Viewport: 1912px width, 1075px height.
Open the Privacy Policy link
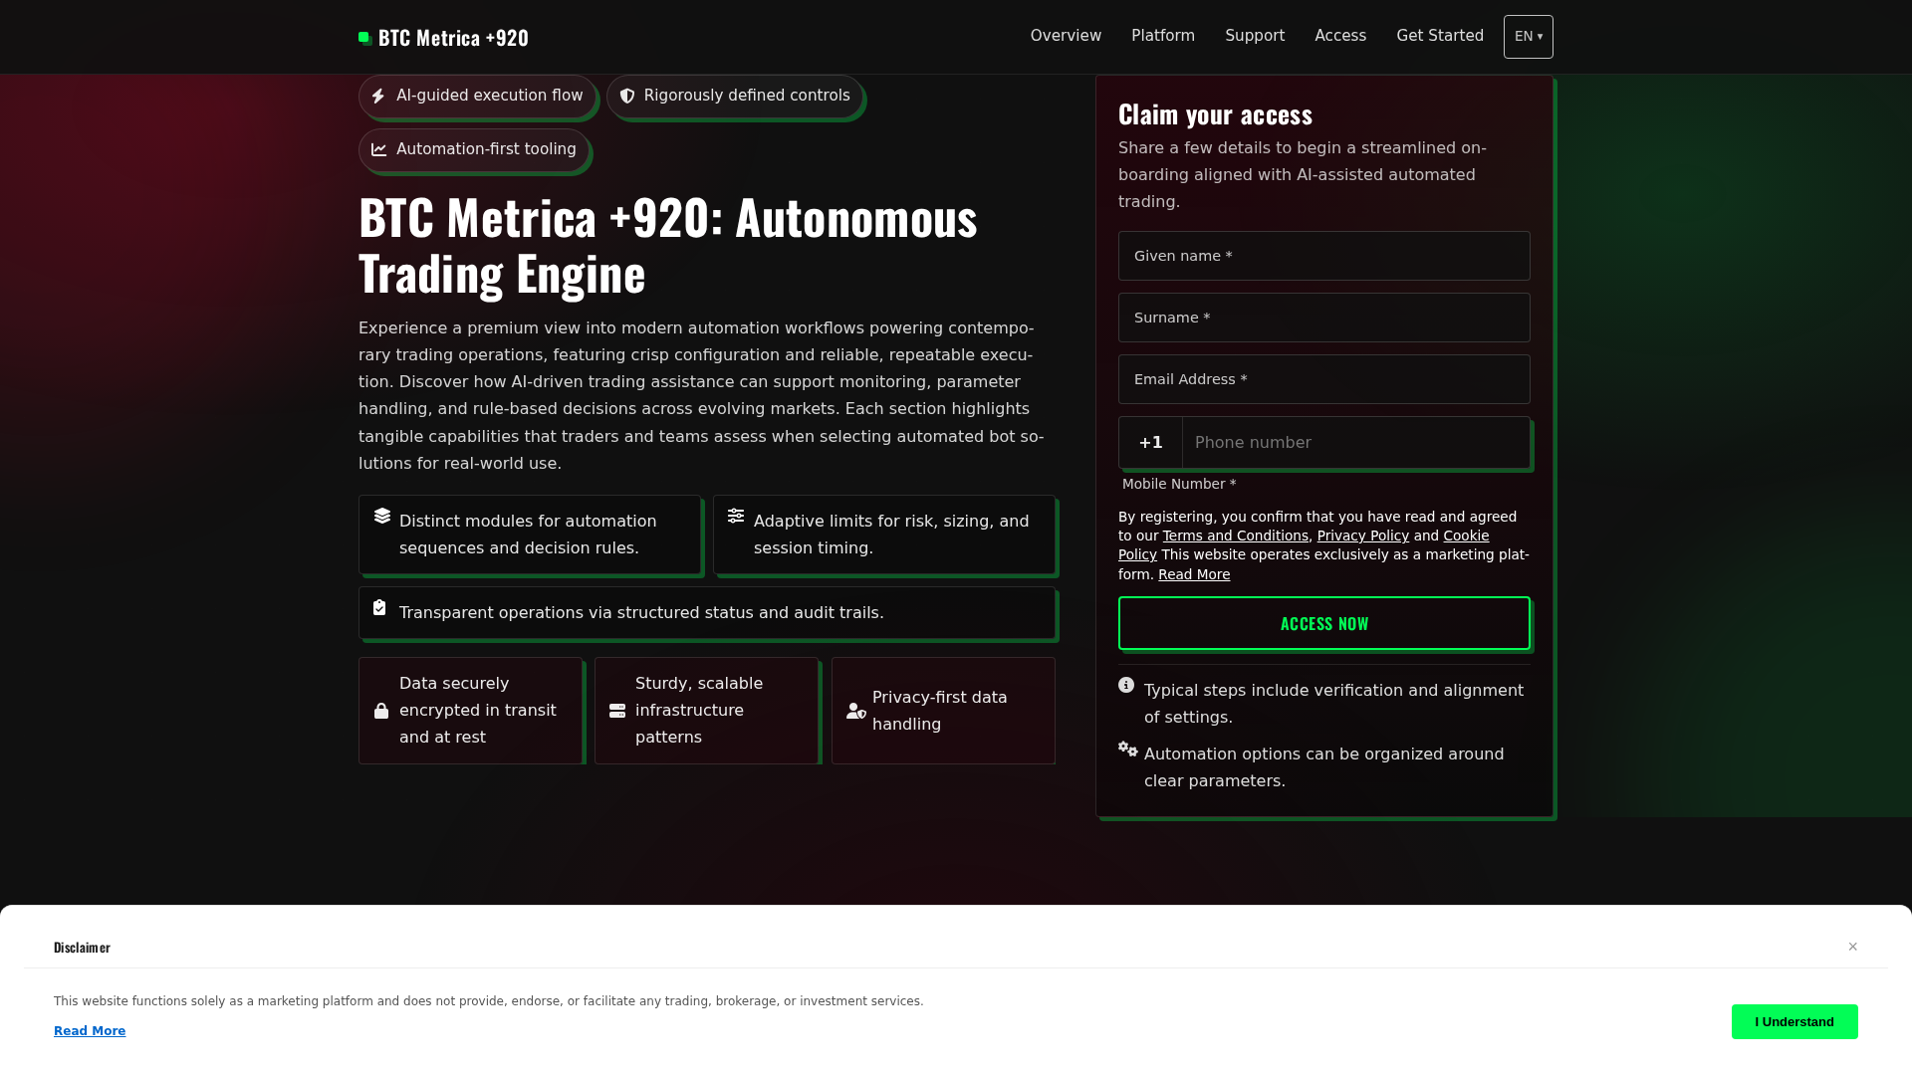1363,536
